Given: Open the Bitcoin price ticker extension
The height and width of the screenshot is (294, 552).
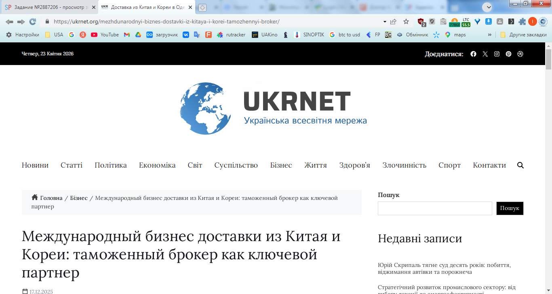Looking at the screenshot, I should (x=455, y=22).
